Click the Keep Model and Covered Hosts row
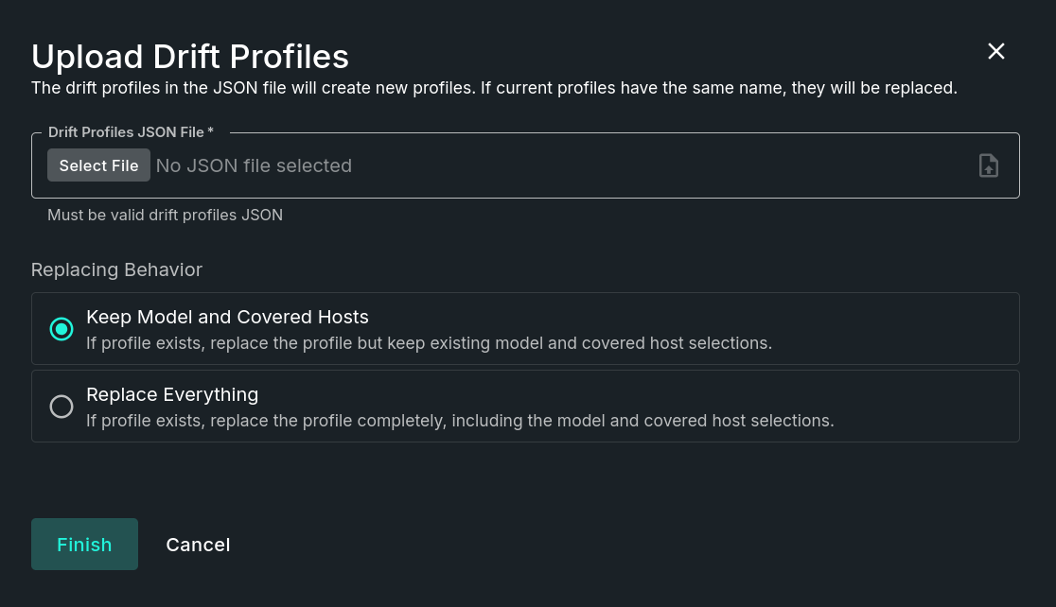The image size is (1056, 607). pyautogui.click(x=525, y=328)
